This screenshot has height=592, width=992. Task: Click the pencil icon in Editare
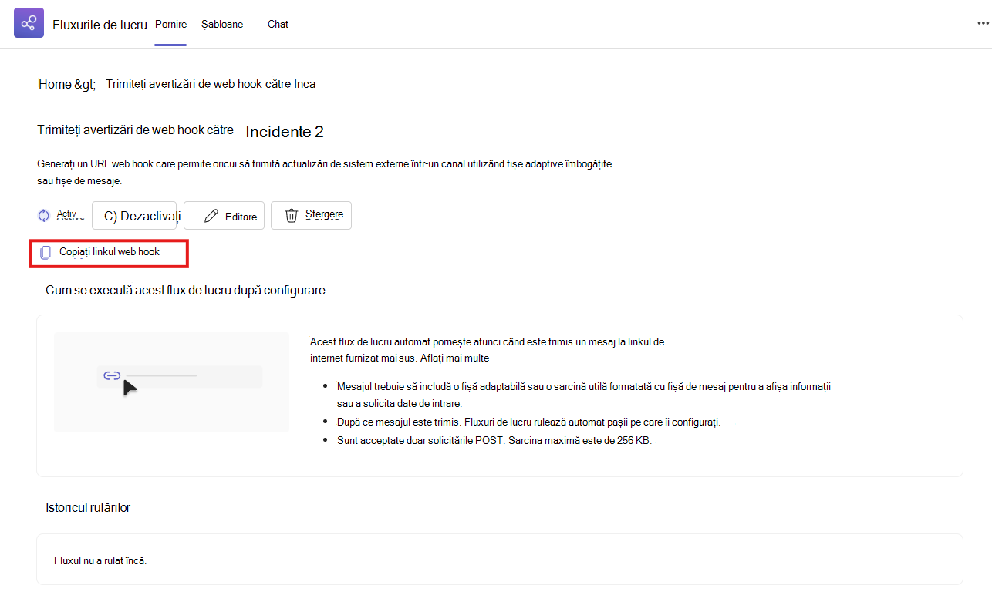pyautogui.click(x=211, y=217)
